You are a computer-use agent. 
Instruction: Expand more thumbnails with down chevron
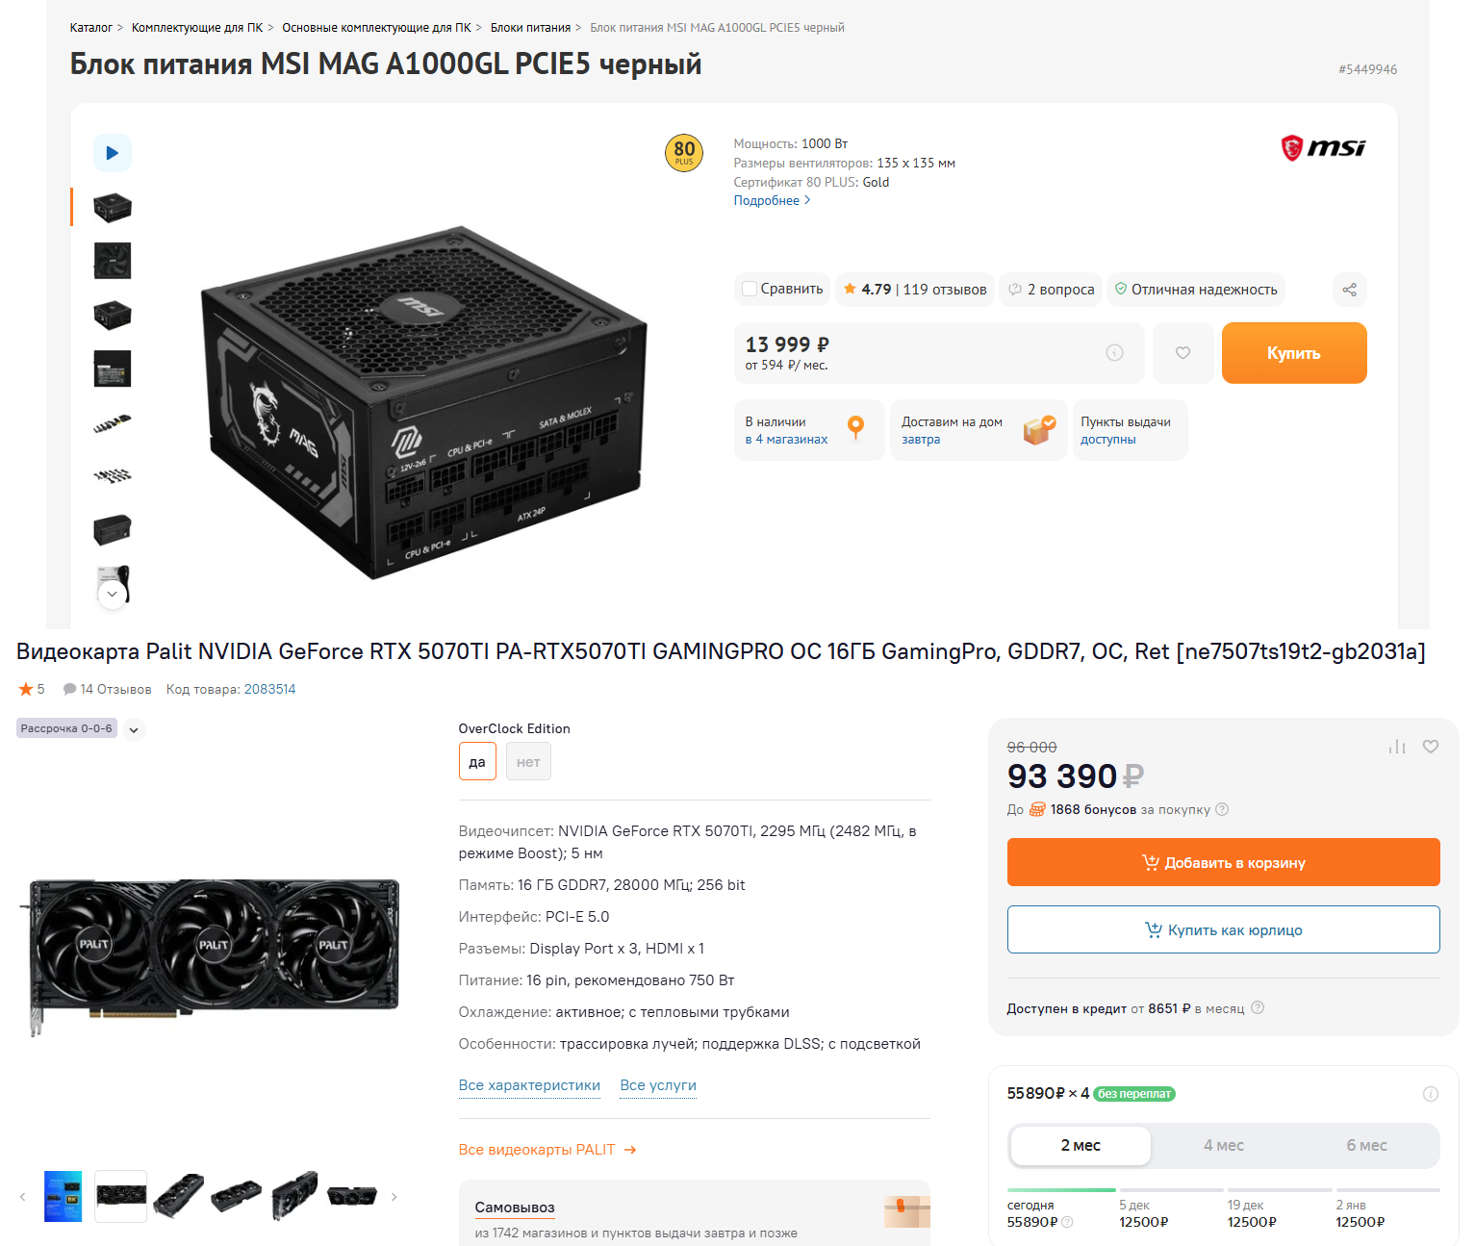click(113, 594)
